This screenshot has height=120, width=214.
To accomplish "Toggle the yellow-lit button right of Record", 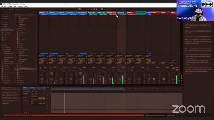I will [x=102, y=9].
